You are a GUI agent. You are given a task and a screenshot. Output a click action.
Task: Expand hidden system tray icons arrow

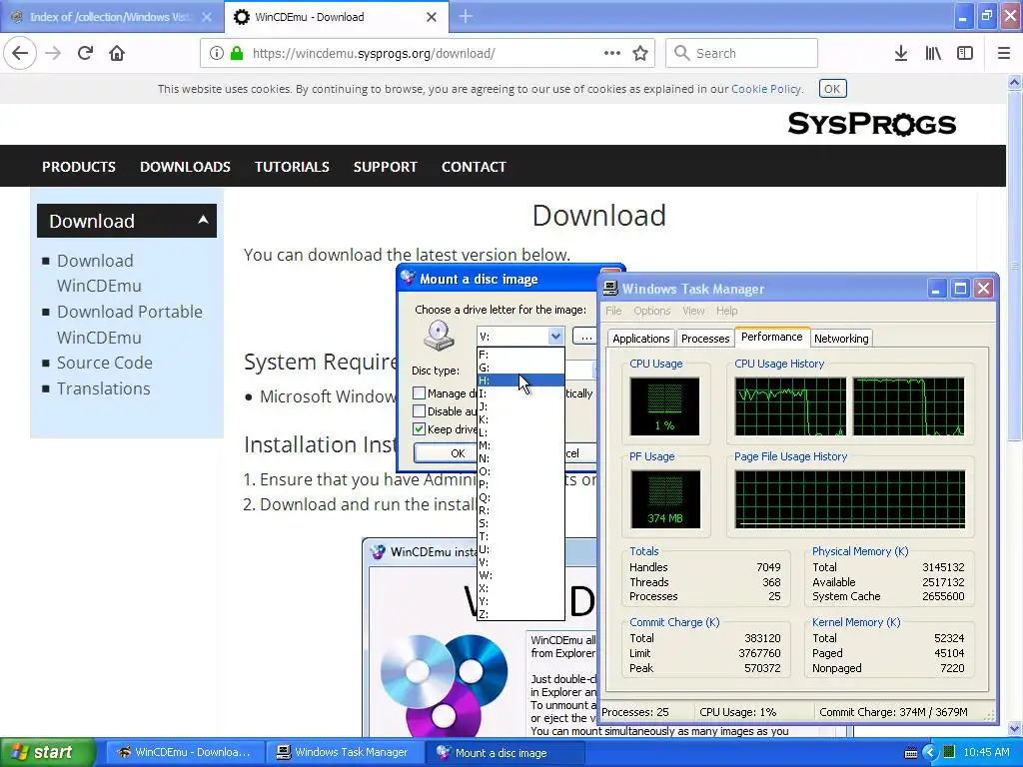pyautogui.click(x=930, y=753)
